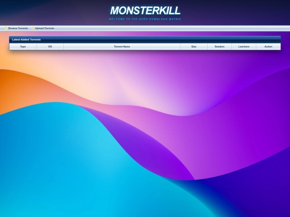The width and height of the screenshot is (290, 217).
Task: Click the Type column header
Action: 23,47
